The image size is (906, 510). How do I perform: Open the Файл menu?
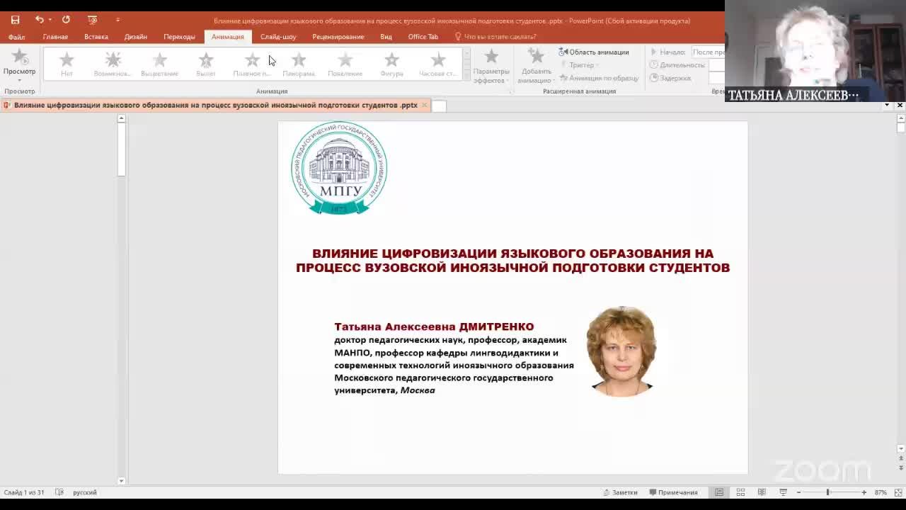click(x=16, y=37)
